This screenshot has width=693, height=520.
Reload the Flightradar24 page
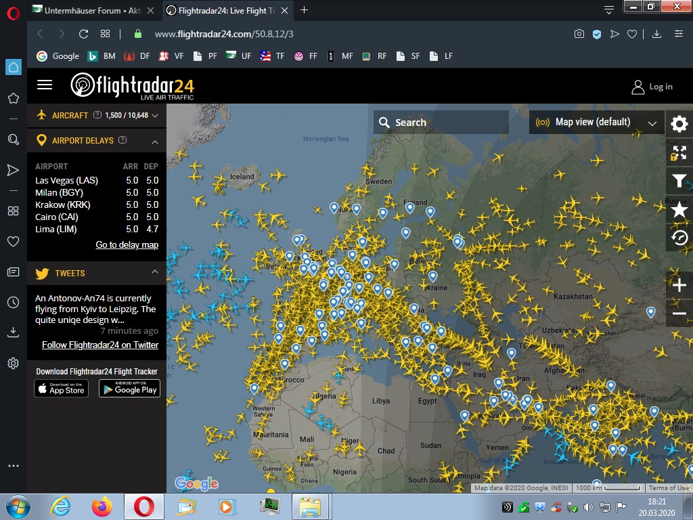tap(83, 34)
